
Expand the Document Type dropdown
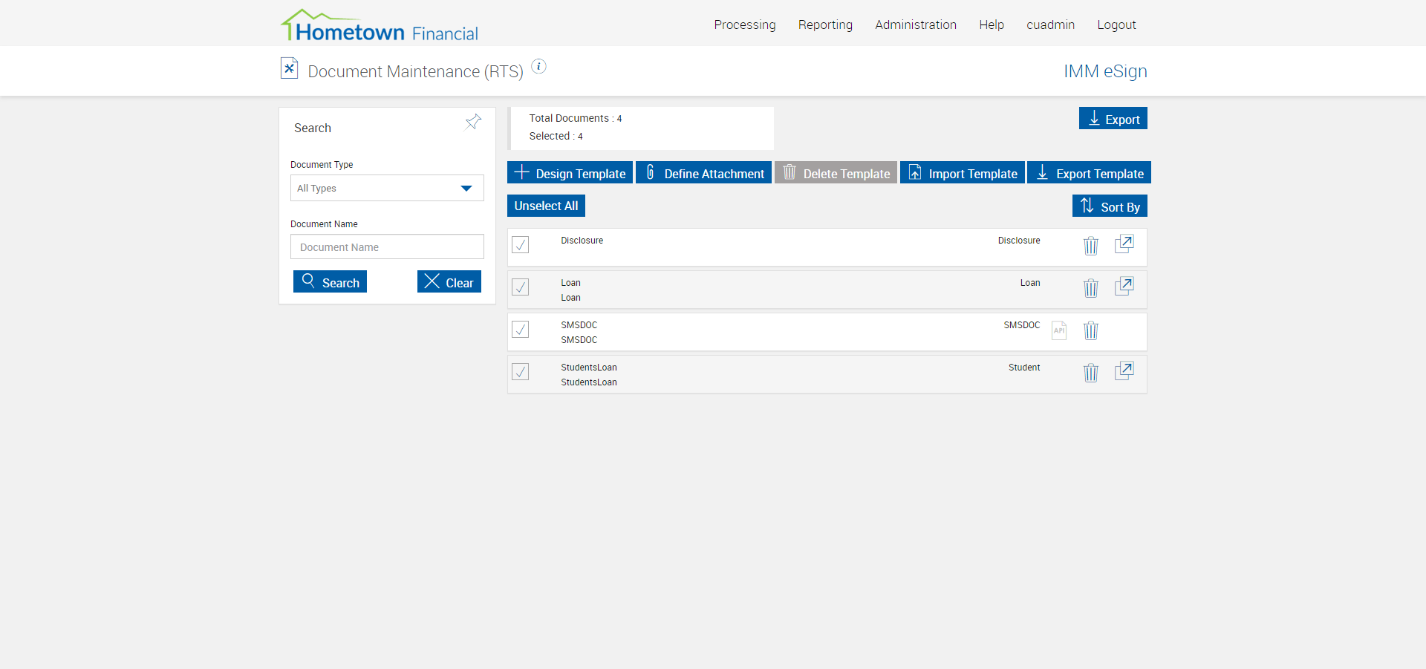(387, 188)
